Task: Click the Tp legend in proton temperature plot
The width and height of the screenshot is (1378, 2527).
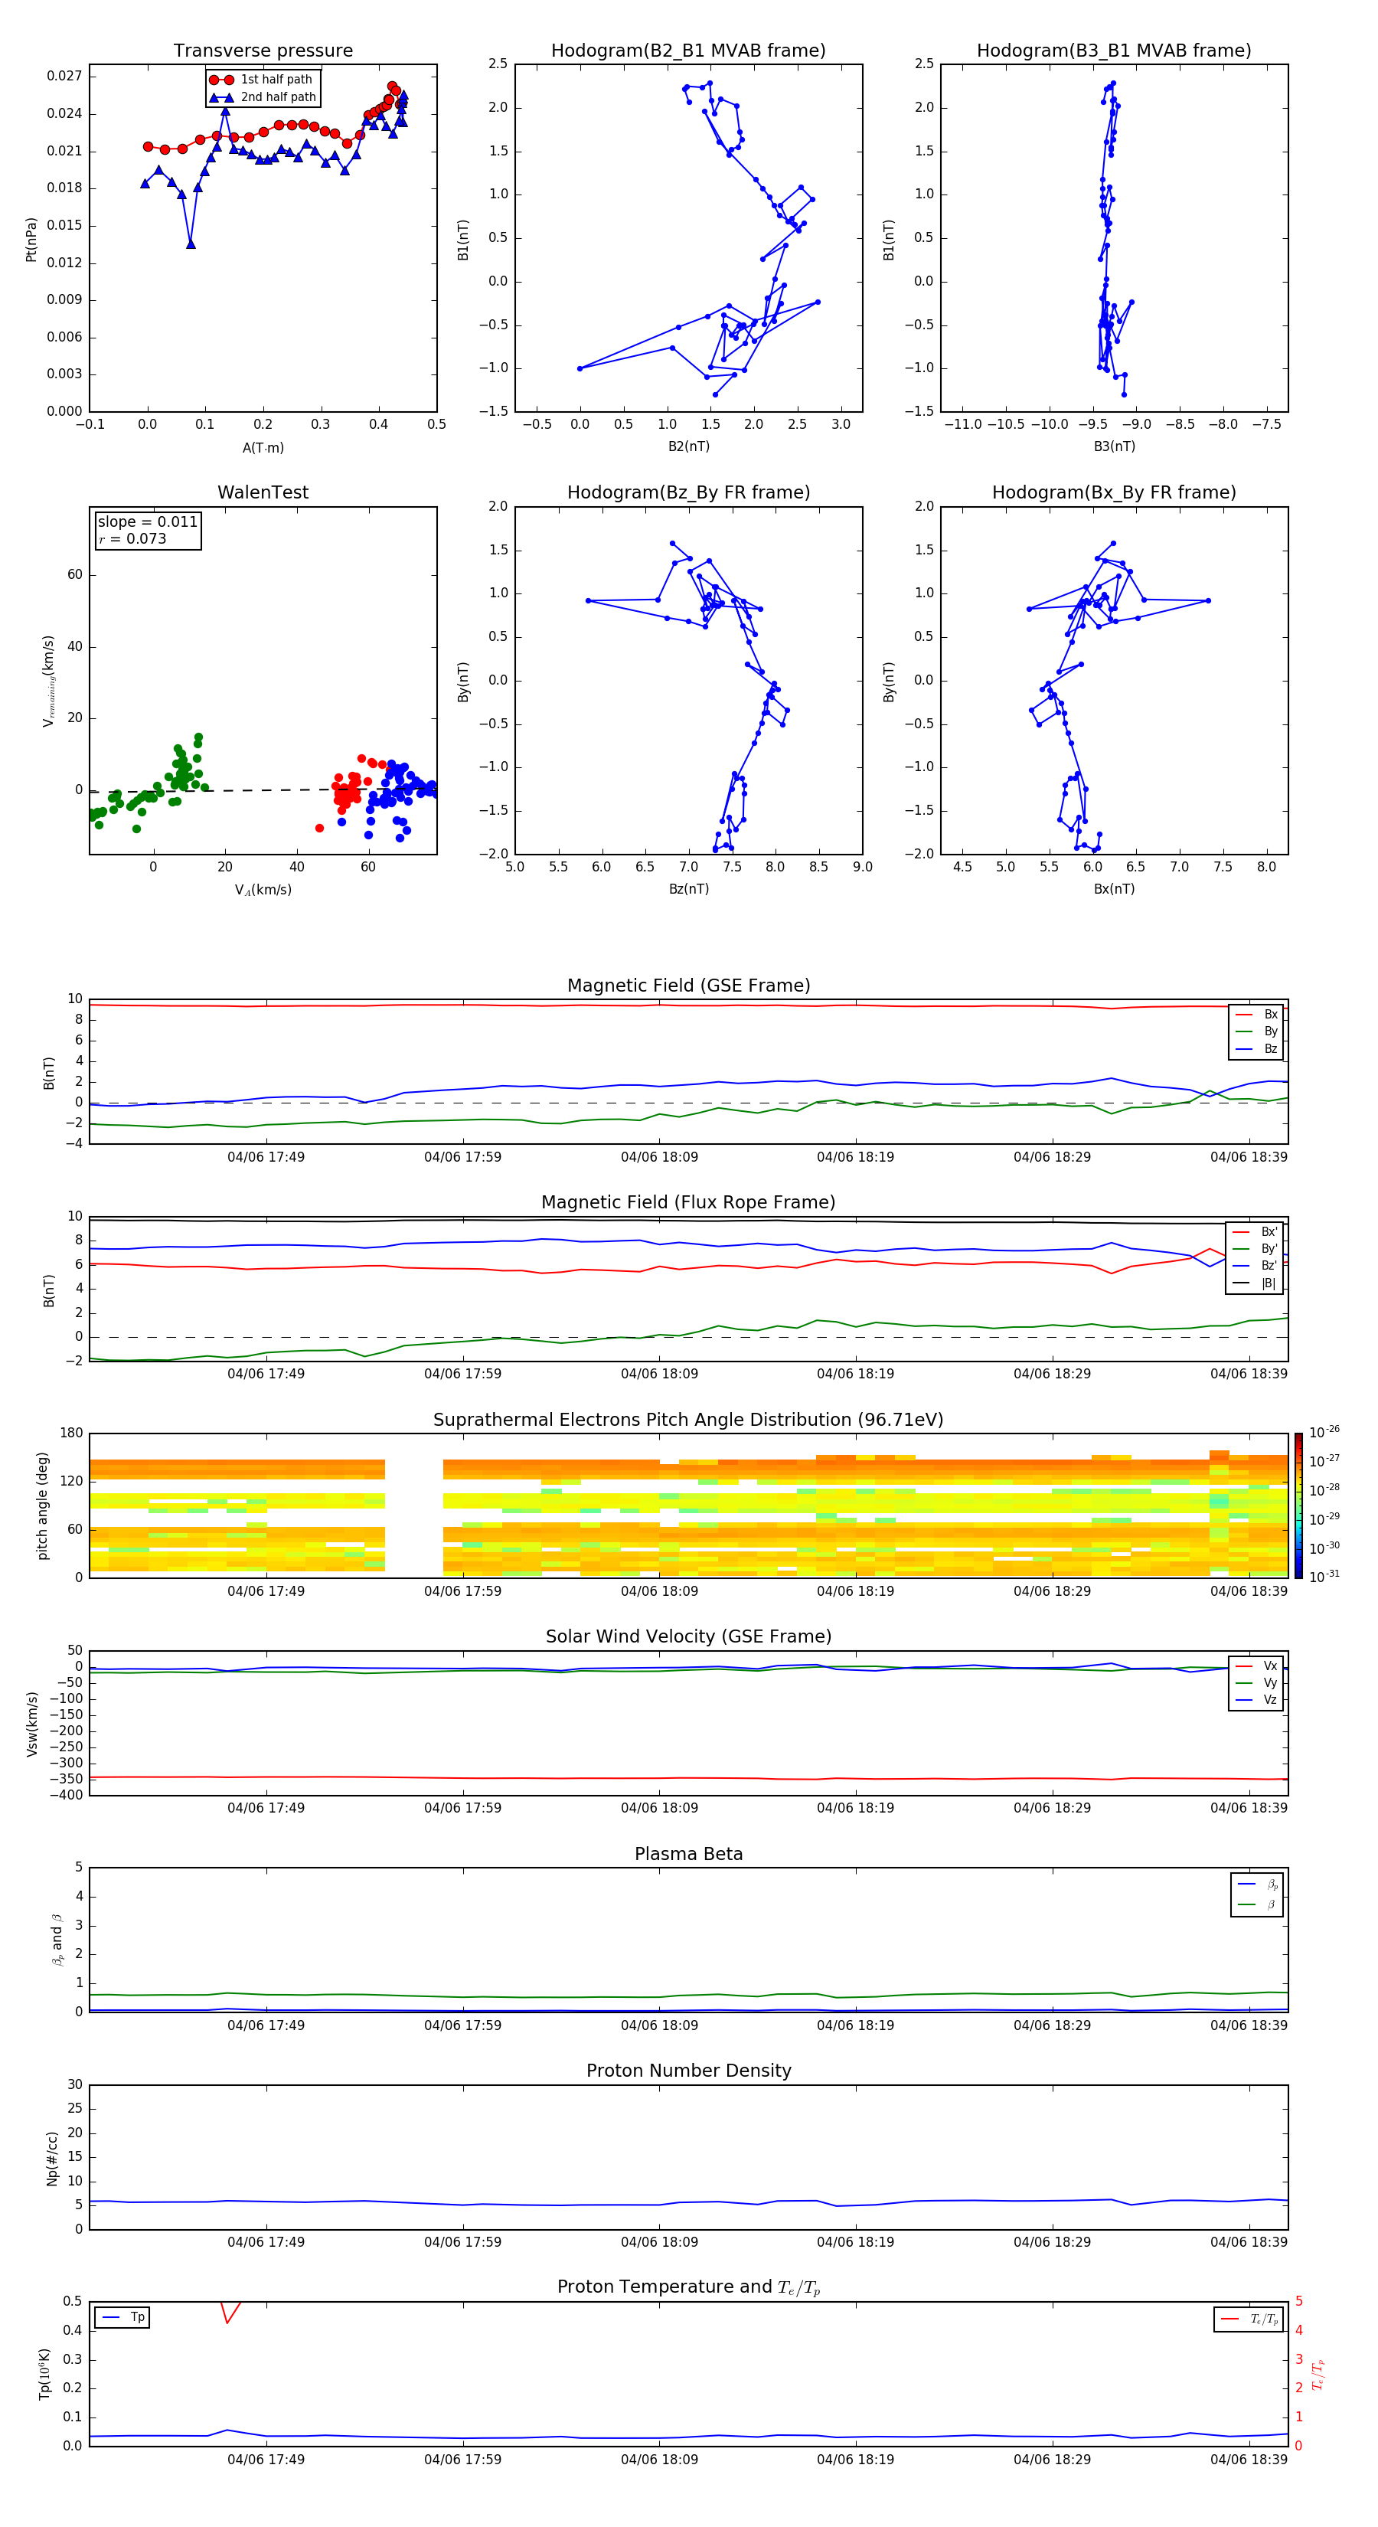Action: 122,2317
